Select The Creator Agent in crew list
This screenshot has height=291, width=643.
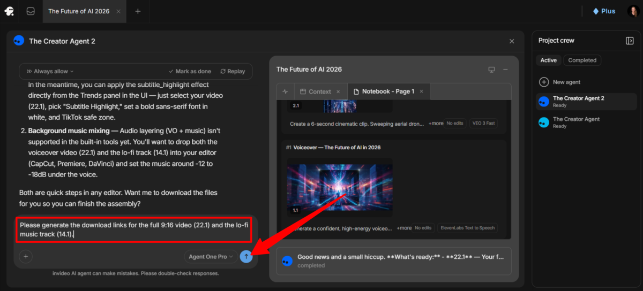click(x=586, y=122)
